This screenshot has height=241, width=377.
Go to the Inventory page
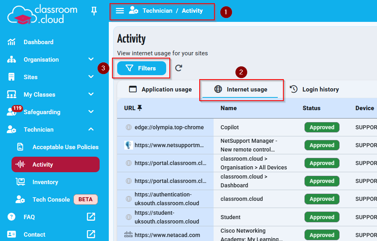pyautogui.click(x=45, y=182)
